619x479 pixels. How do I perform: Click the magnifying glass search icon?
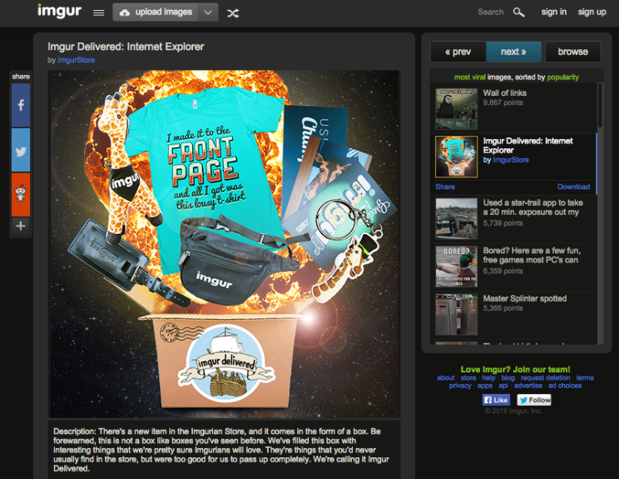tap(518, 12)
